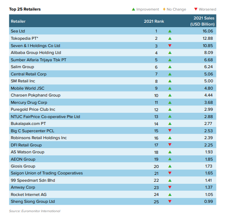This screenshot has width=227, height=215.
Task: Select Saigon Union of Trading Cooperatives name
Action: tap(47, 173)
